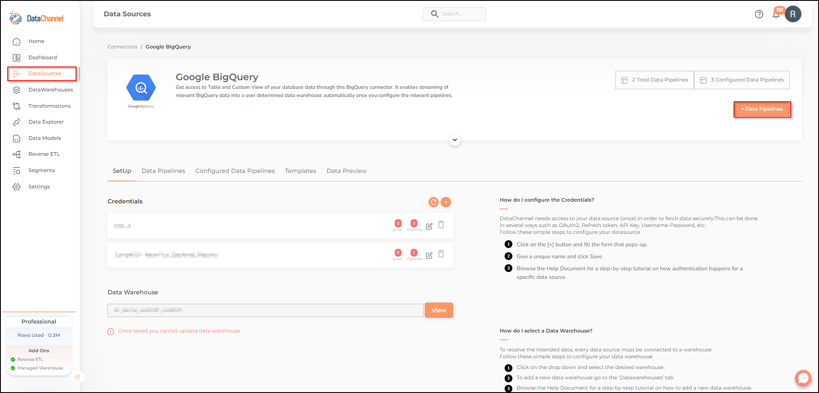Viewport: 819px width, 393px height.
Task: Click the second credential's 1 Pipelines badge
Action: (x=414, y=254)
